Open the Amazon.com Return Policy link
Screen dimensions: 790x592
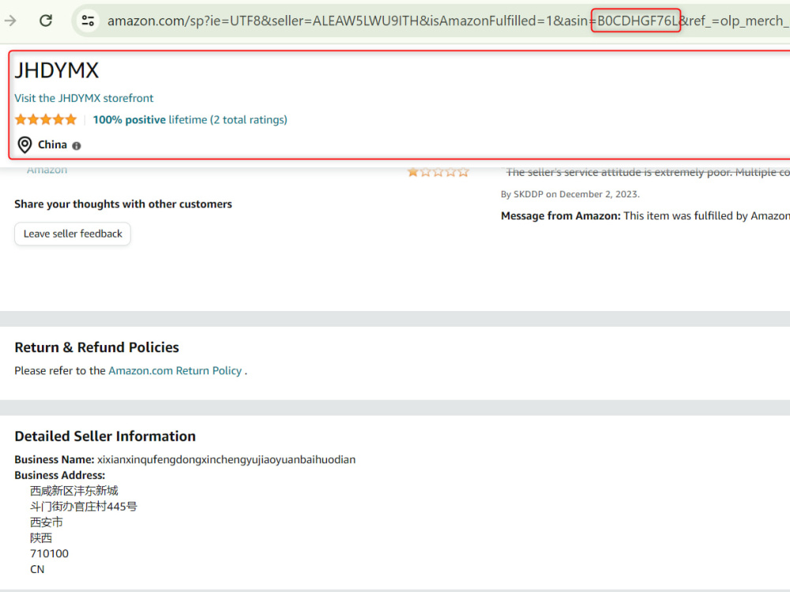[x=175, y=370]
